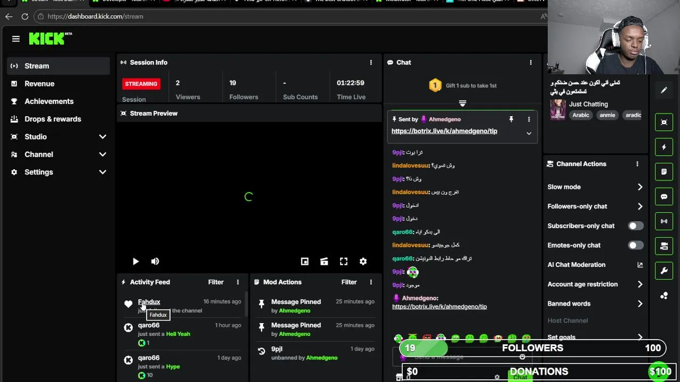Viewport: 680px width, 382px height.
Task: Open the Channel Actions three-dot menu
Action: tap(637, 164)
